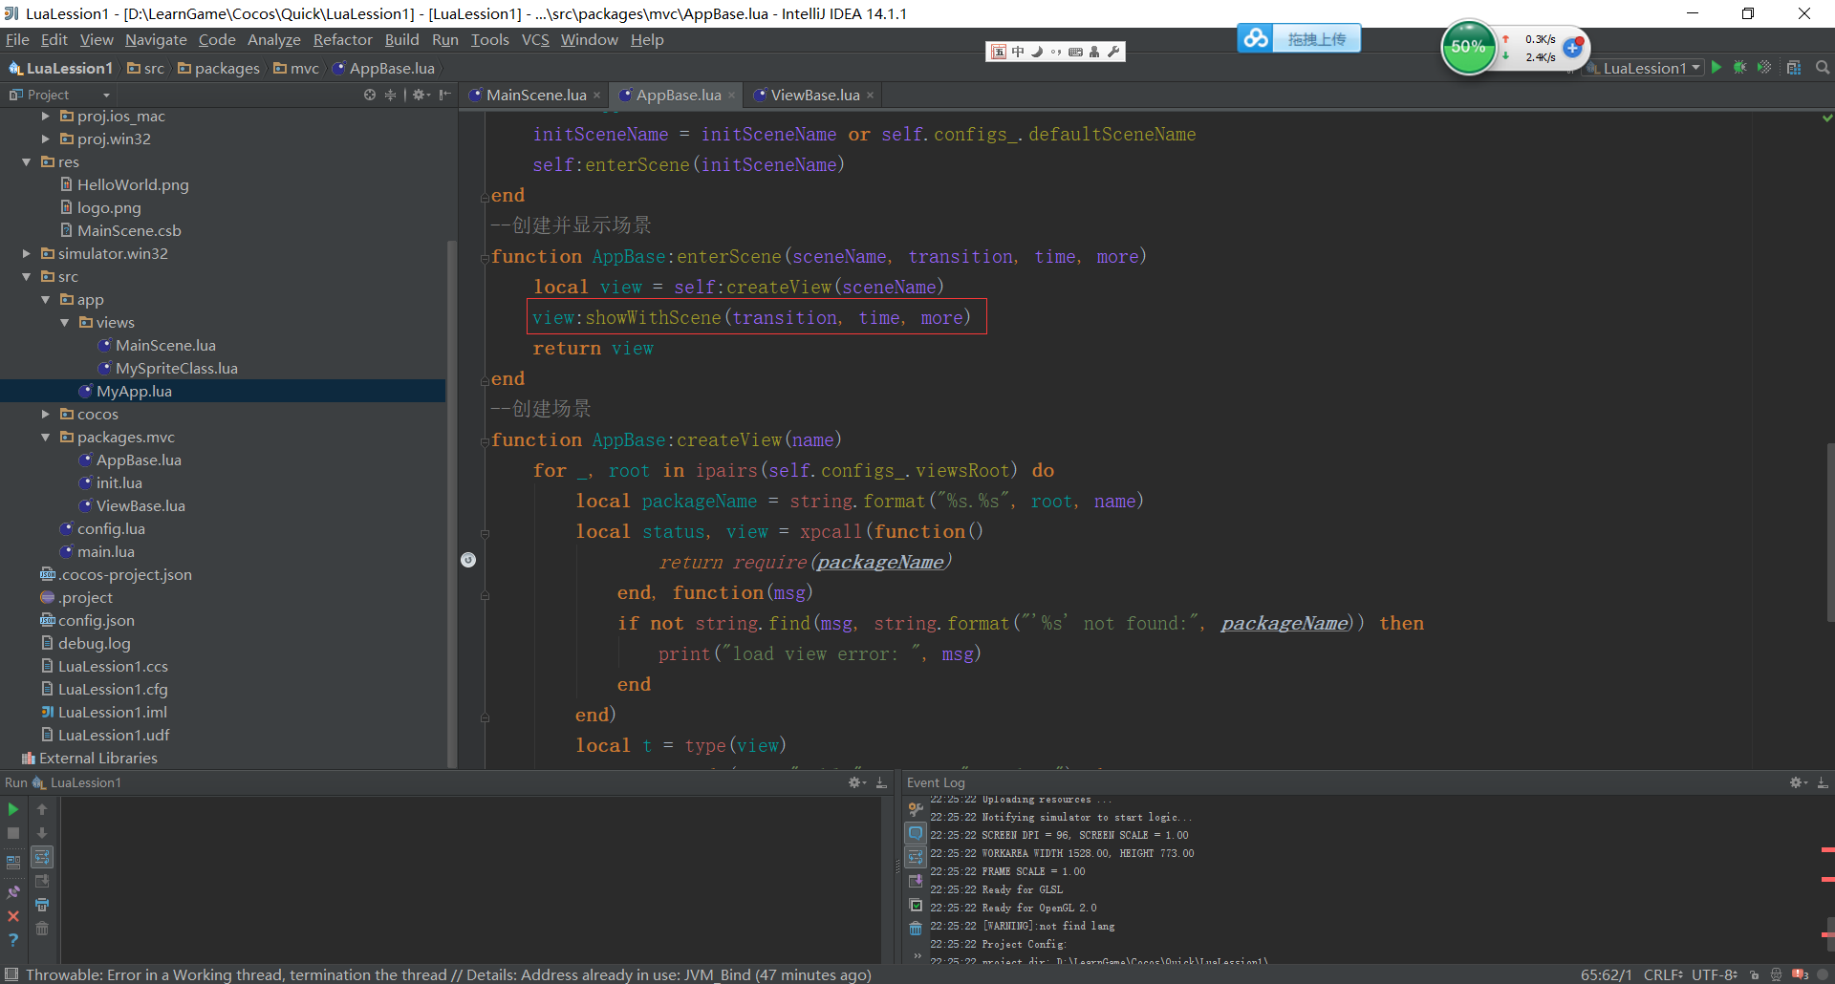
Task: Open the Refactor menu
Action: (x=342, y=39)
